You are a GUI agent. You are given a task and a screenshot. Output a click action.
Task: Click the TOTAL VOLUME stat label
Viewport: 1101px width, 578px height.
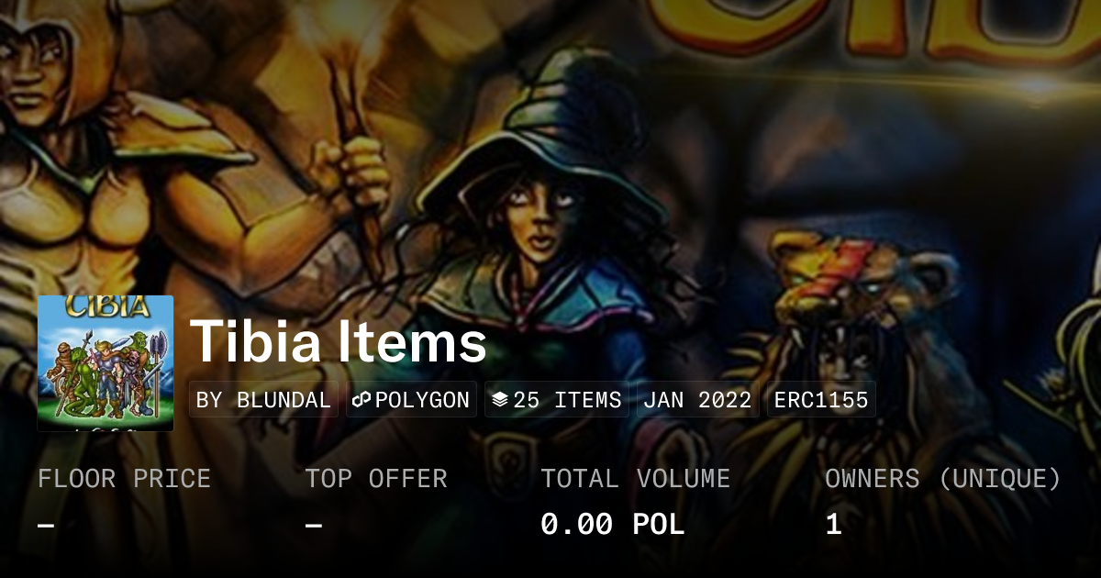[635, 479]
